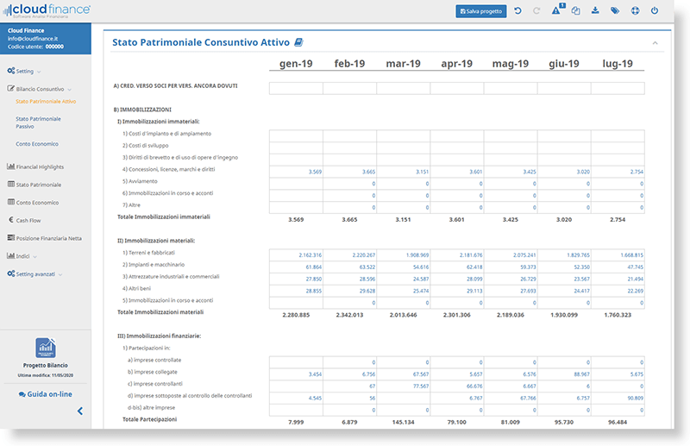This screenshot has height=446, width=690.
Task: Open Financial Highlights section
Action: 40,166
